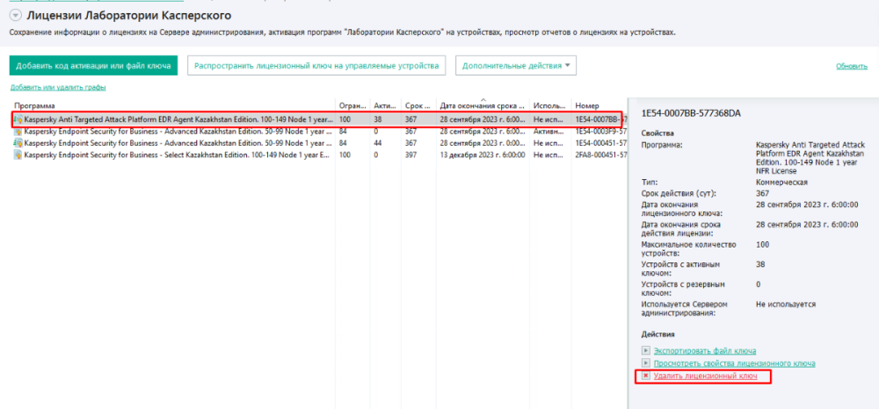Click the red delete license key icon
Screen dimensions: 879x409
646,376
